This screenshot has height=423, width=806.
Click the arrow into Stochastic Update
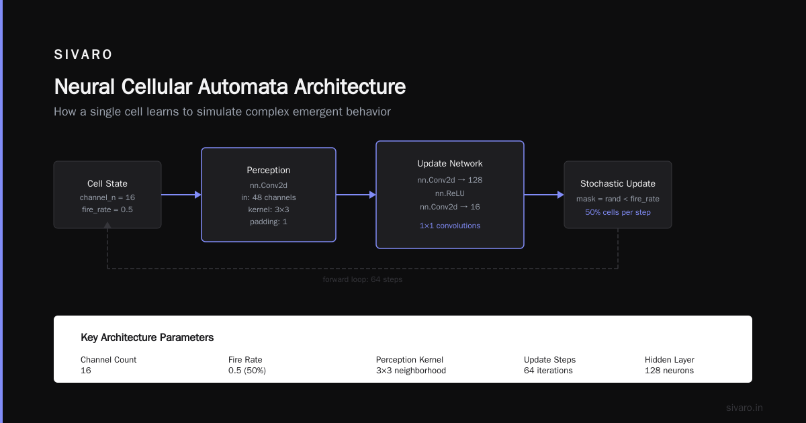[544, 195]
